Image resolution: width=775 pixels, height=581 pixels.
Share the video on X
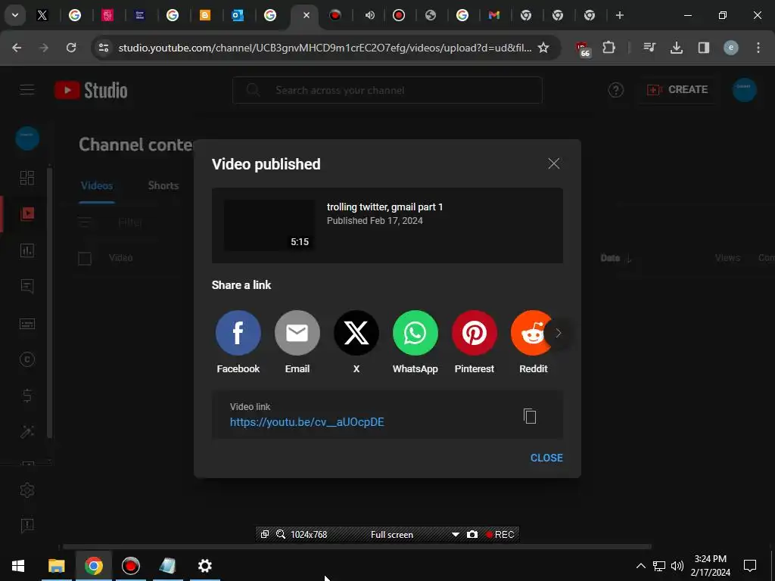356,333
